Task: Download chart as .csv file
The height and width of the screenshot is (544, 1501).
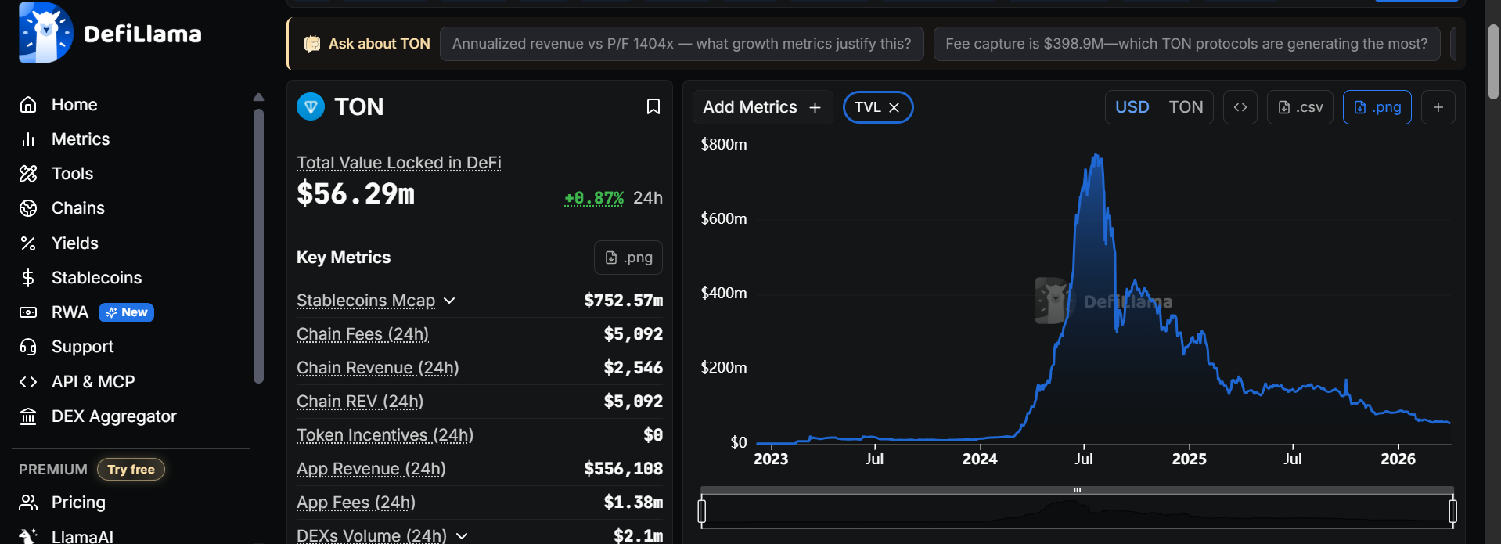Action: coord(1300,107)
